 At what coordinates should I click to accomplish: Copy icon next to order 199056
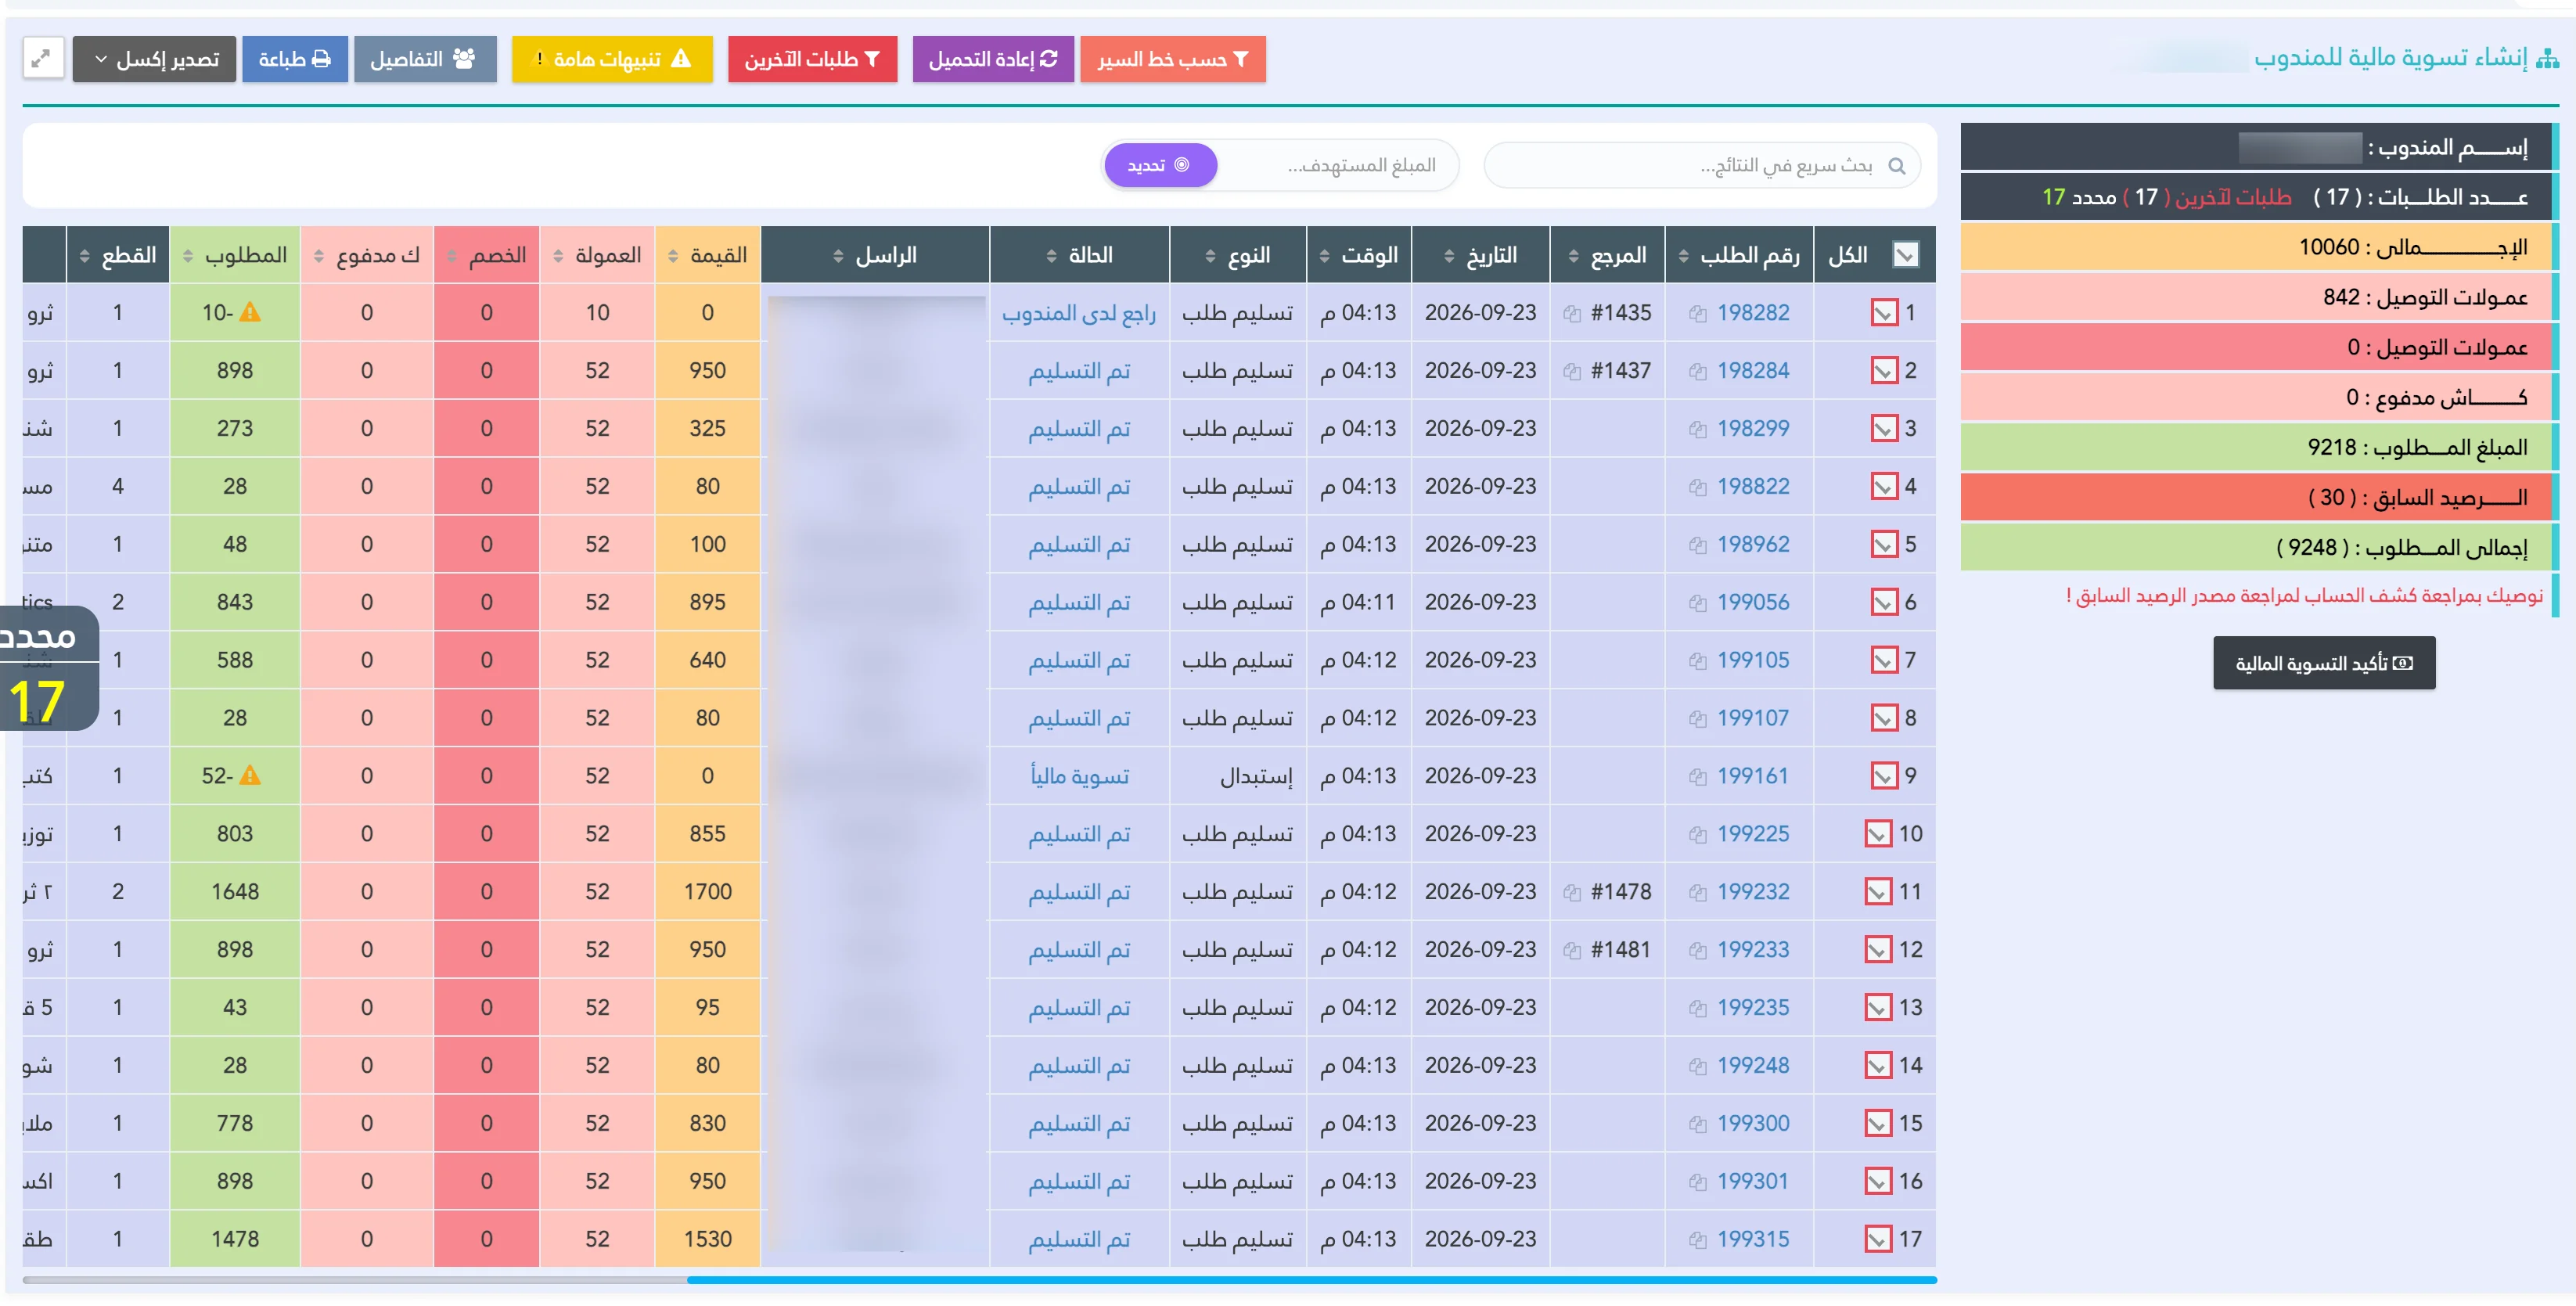click(x=1697, y=604)
